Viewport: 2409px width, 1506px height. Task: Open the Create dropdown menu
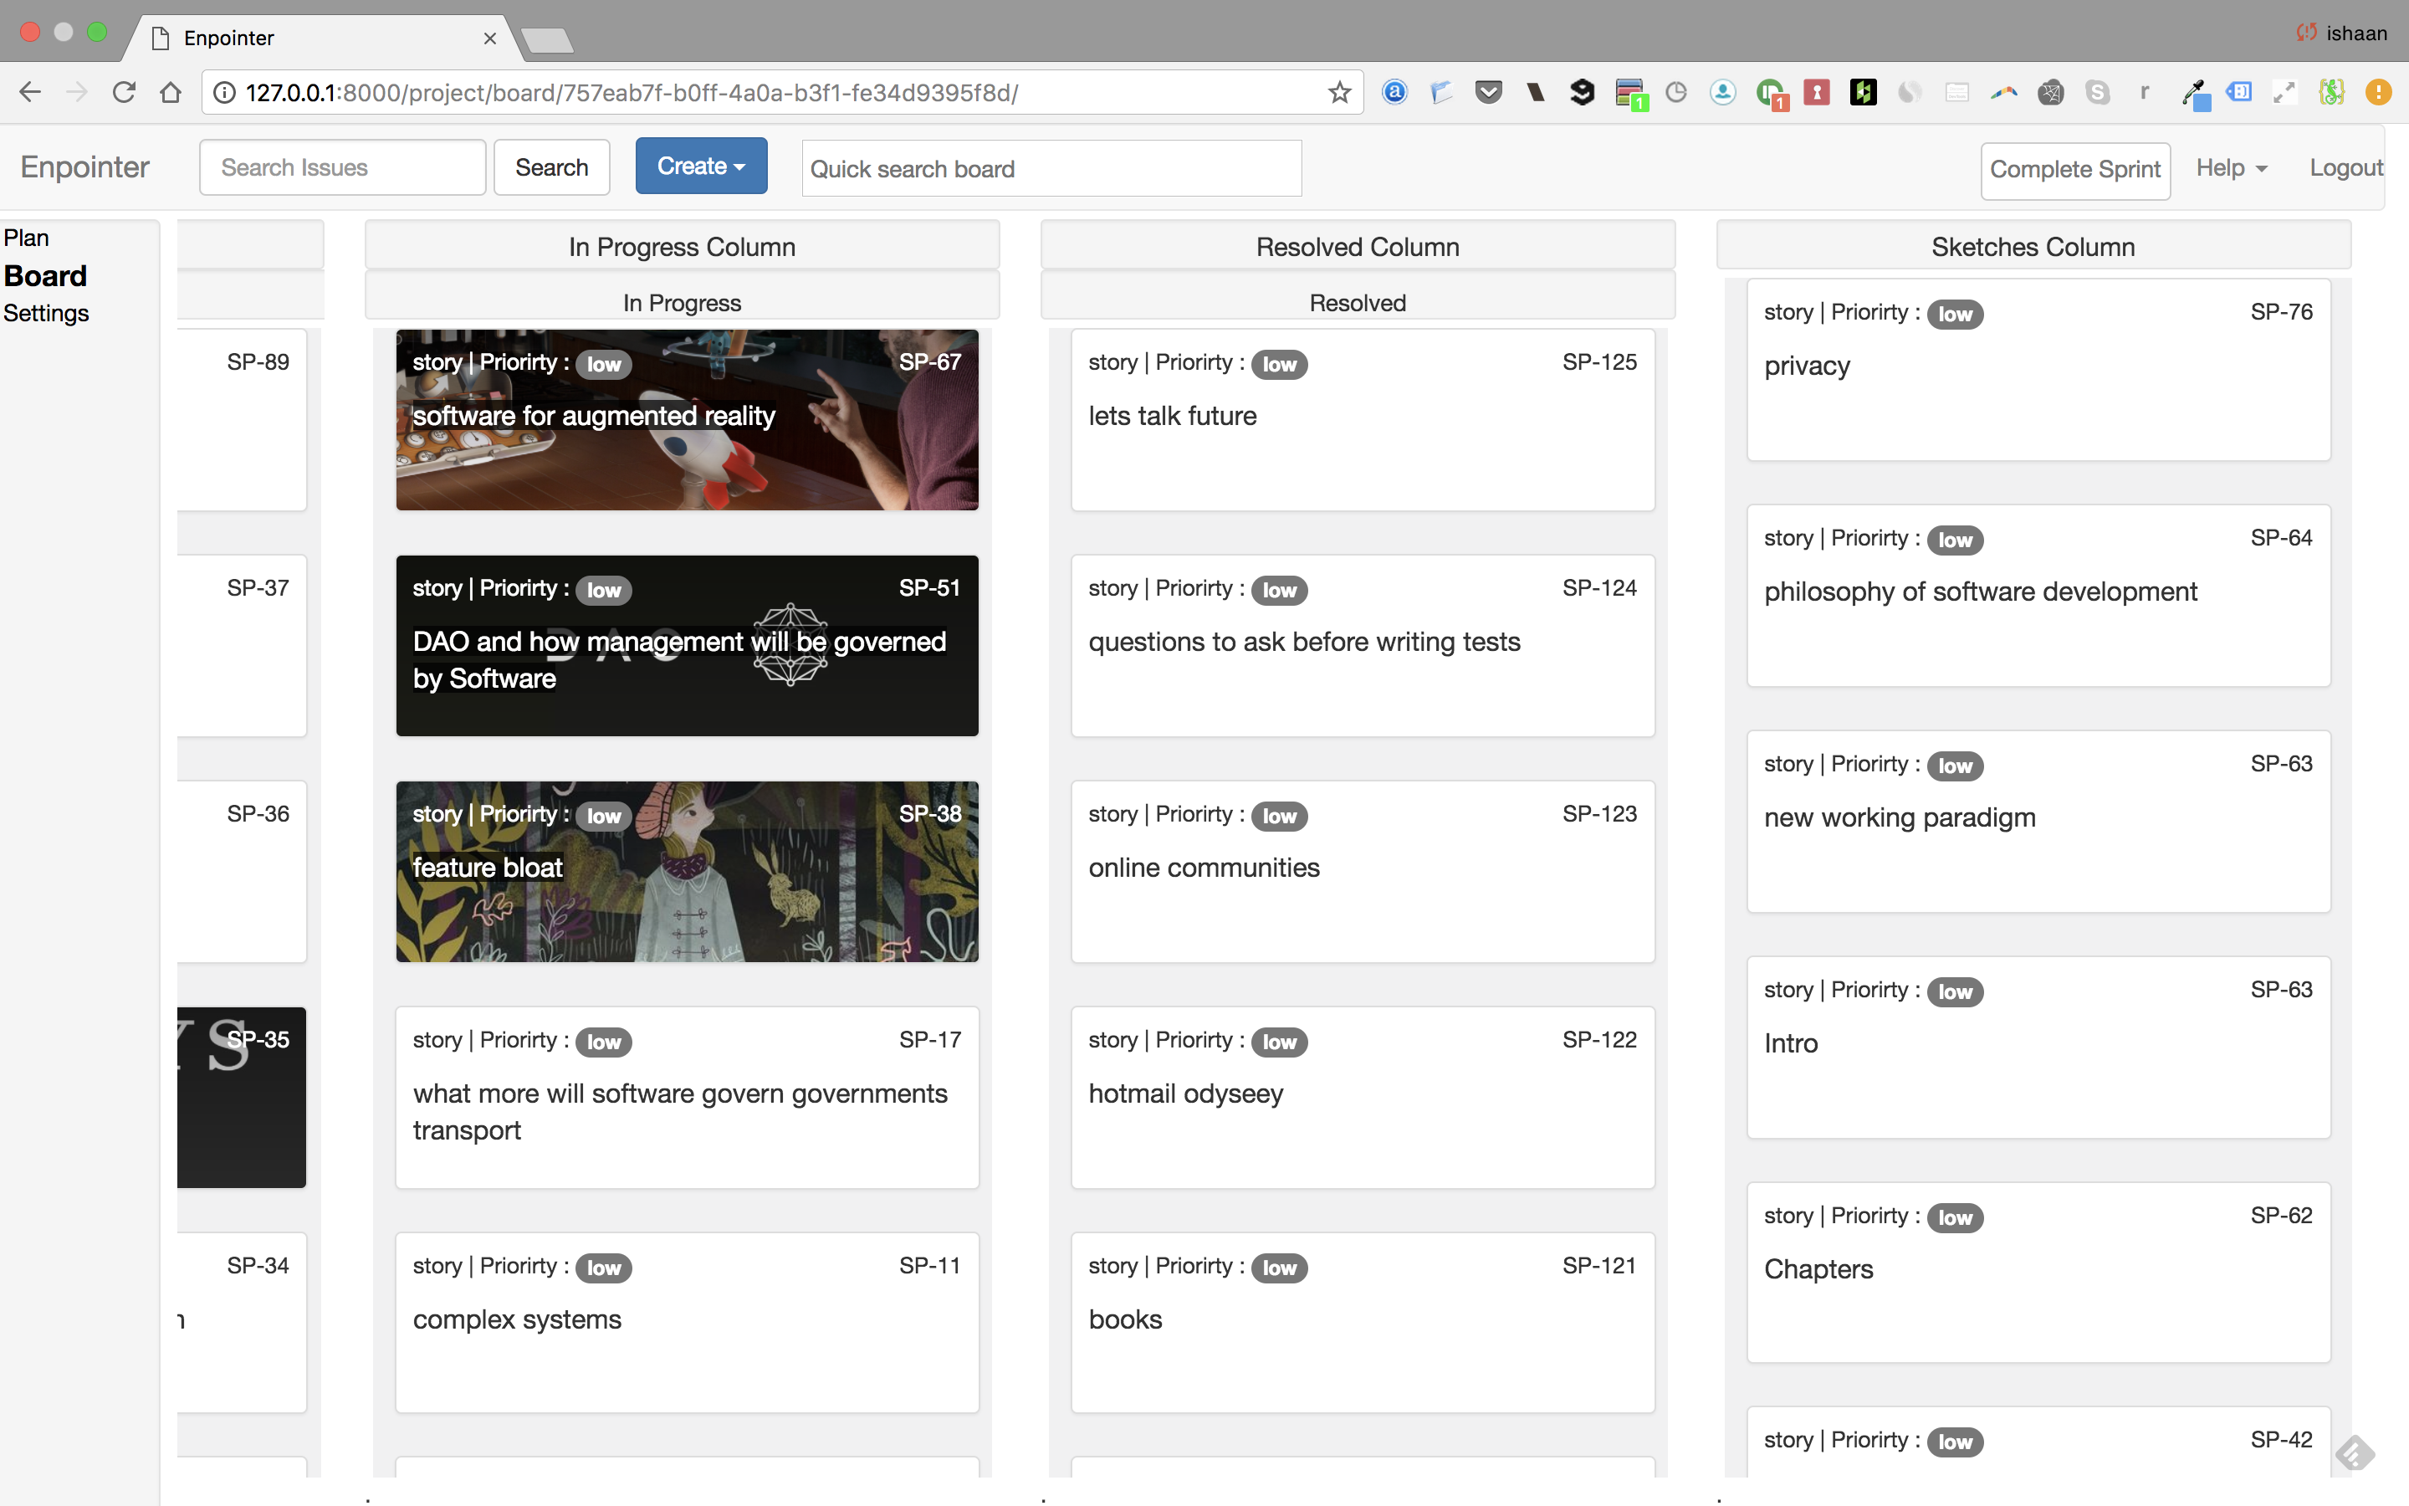701,166
